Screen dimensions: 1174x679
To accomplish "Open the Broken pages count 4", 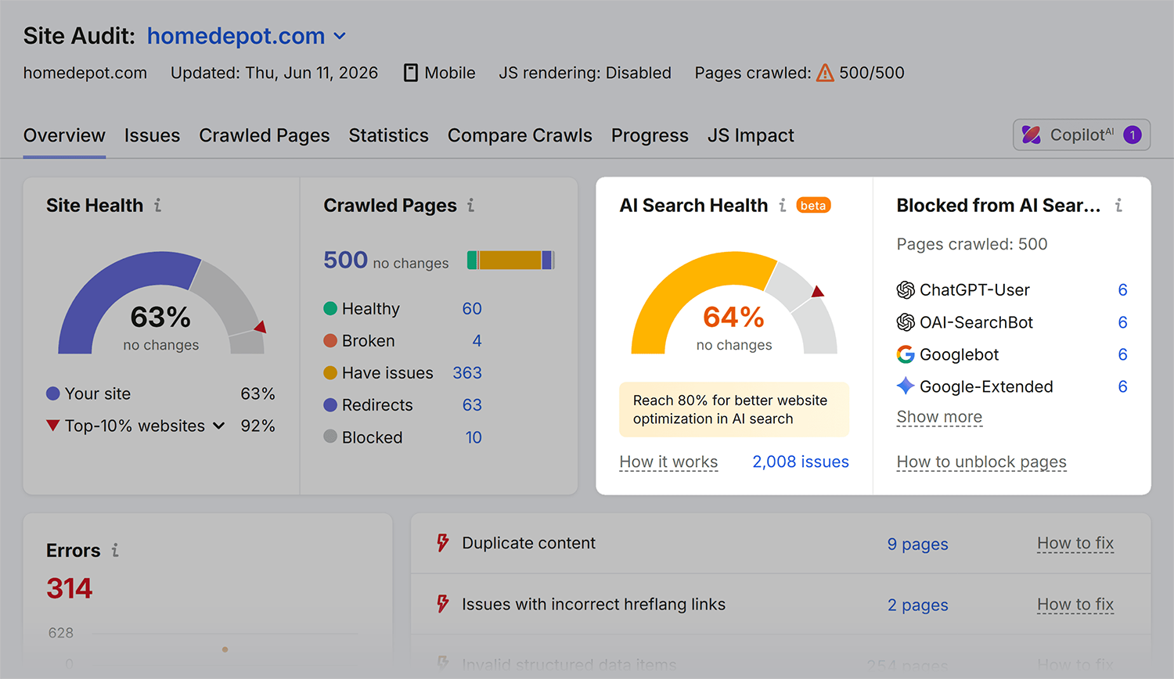I will pos(477,340).
